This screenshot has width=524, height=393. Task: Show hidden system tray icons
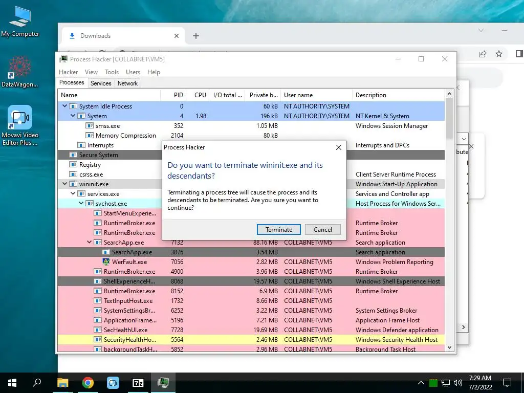(x=421, y=383)
